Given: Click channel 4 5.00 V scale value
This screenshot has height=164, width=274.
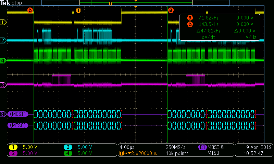Looking at the screenshot, I should (x=85, y=153).
